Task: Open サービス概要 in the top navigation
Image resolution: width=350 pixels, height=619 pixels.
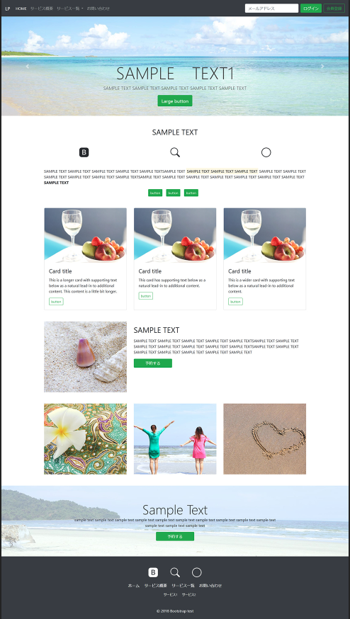Action: (42, 8)
